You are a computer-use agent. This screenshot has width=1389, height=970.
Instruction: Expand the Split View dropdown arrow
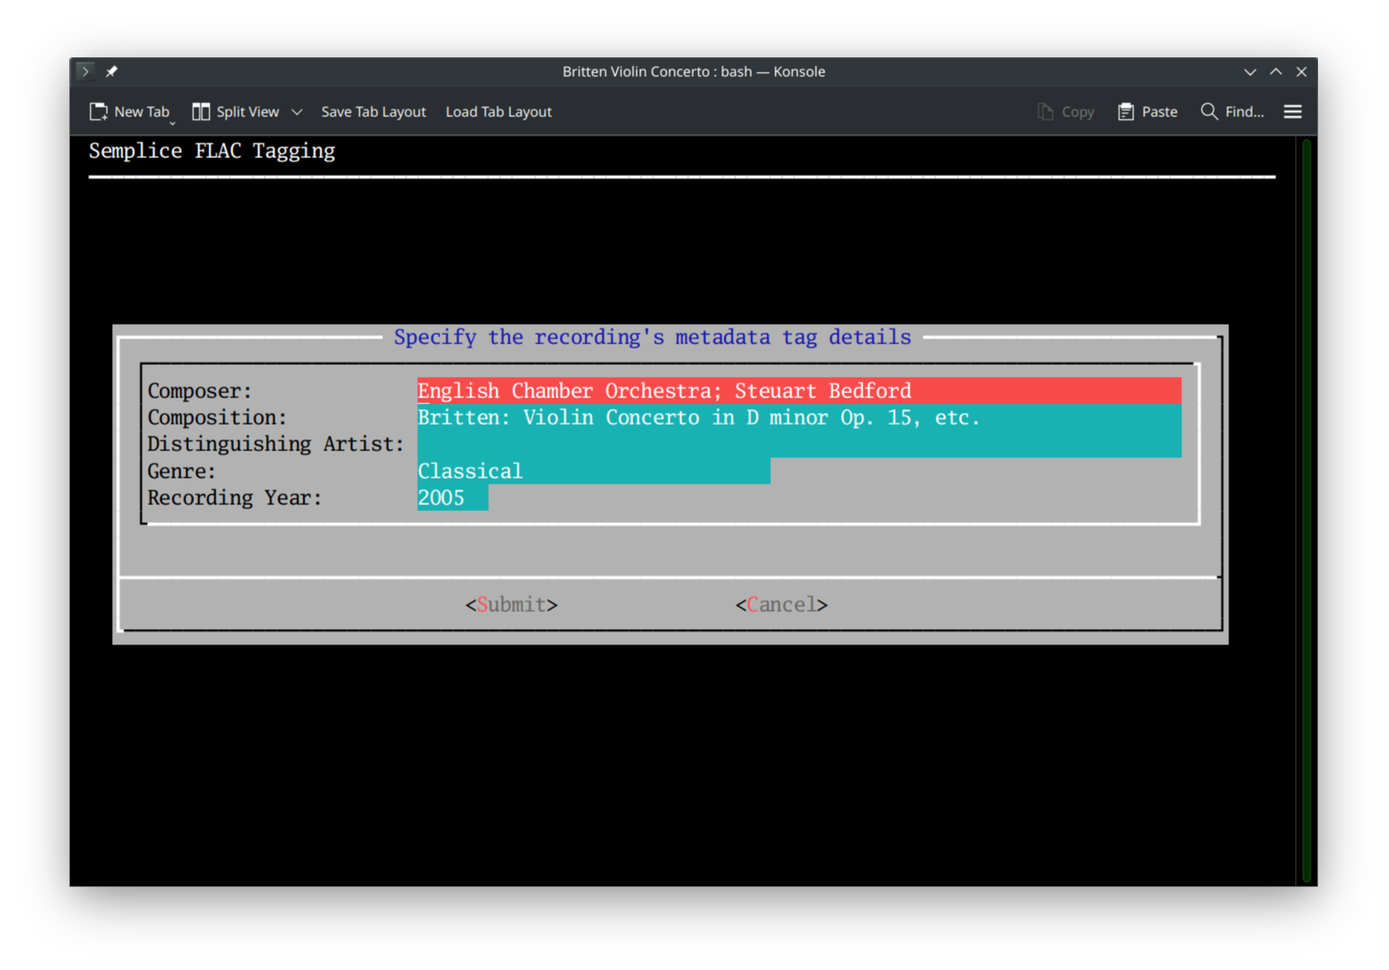[x=297, y=112]
